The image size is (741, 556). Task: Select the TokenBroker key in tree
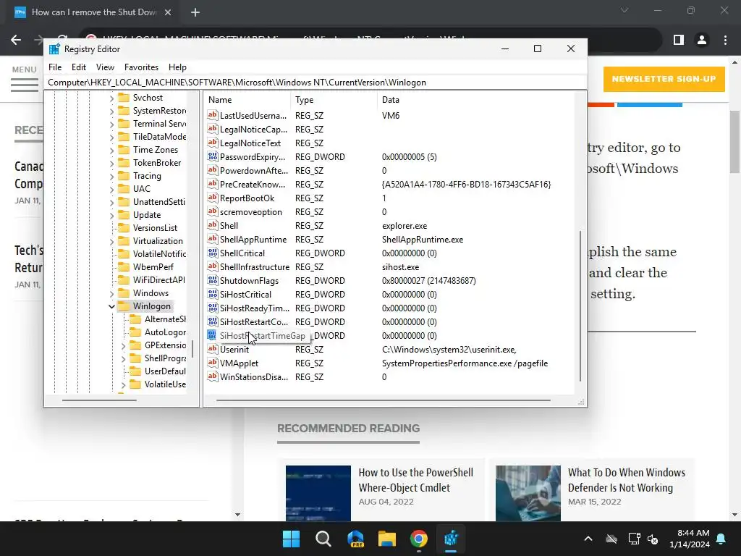(x=157, y=163)
